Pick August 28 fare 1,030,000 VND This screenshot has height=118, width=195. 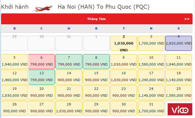point(69,108)
